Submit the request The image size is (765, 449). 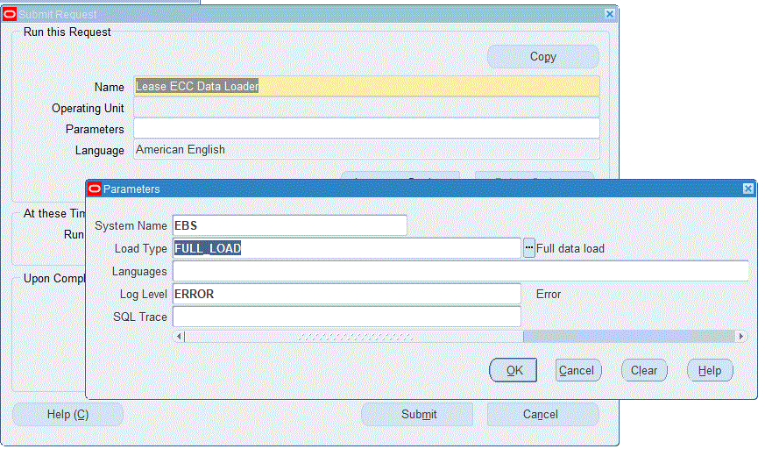[x=418, y=414]
